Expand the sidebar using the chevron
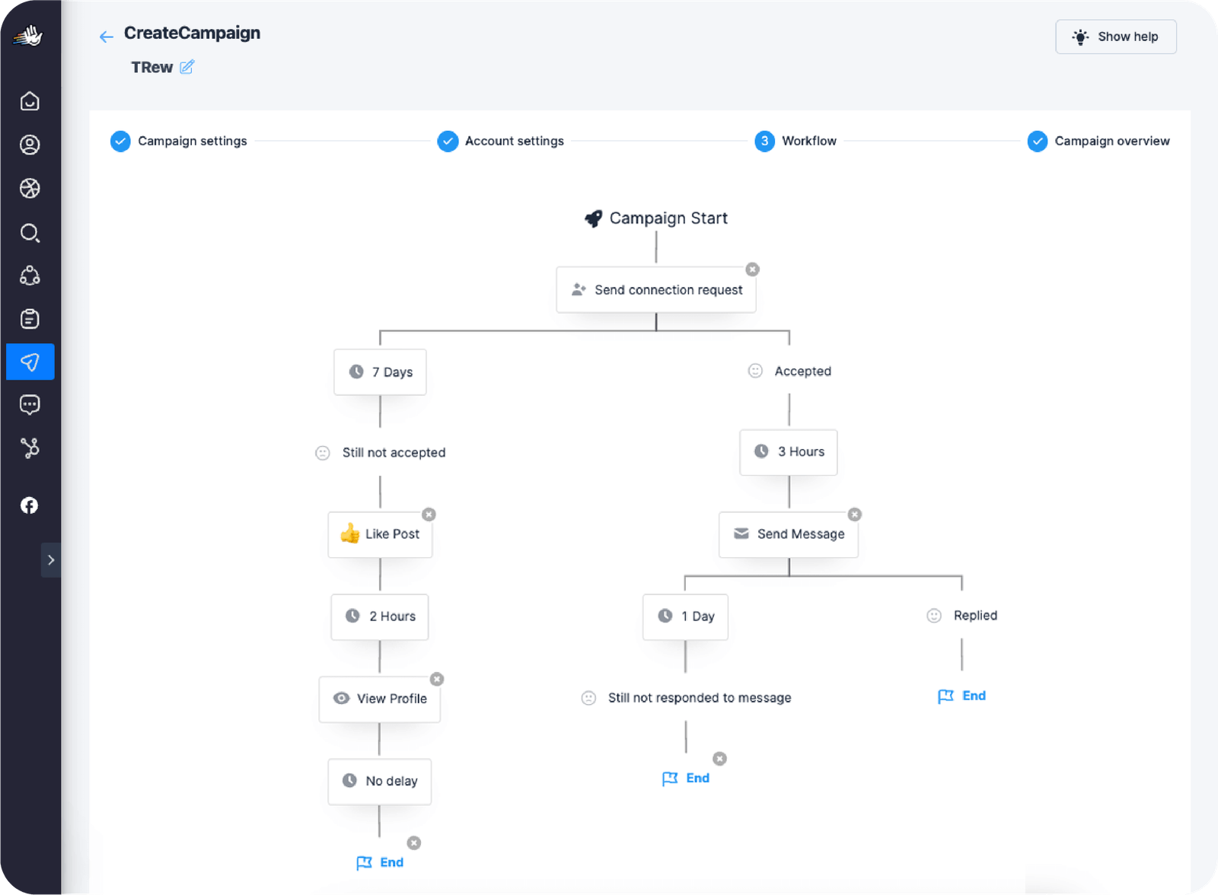The height and width of the screenshot is (895, 1218). coord(51,560)
